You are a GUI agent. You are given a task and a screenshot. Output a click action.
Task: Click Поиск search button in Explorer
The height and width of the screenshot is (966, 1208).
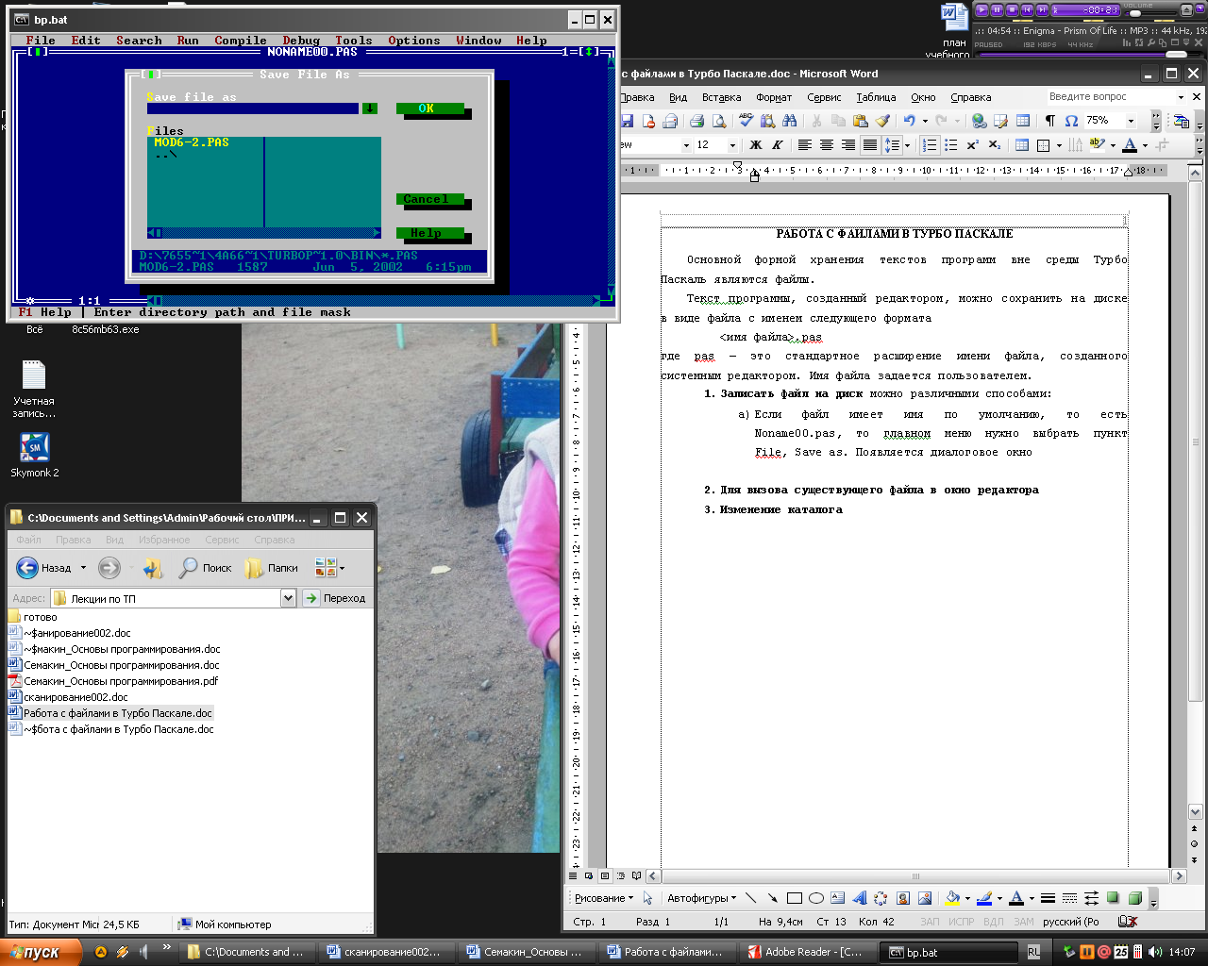point(205,568)
